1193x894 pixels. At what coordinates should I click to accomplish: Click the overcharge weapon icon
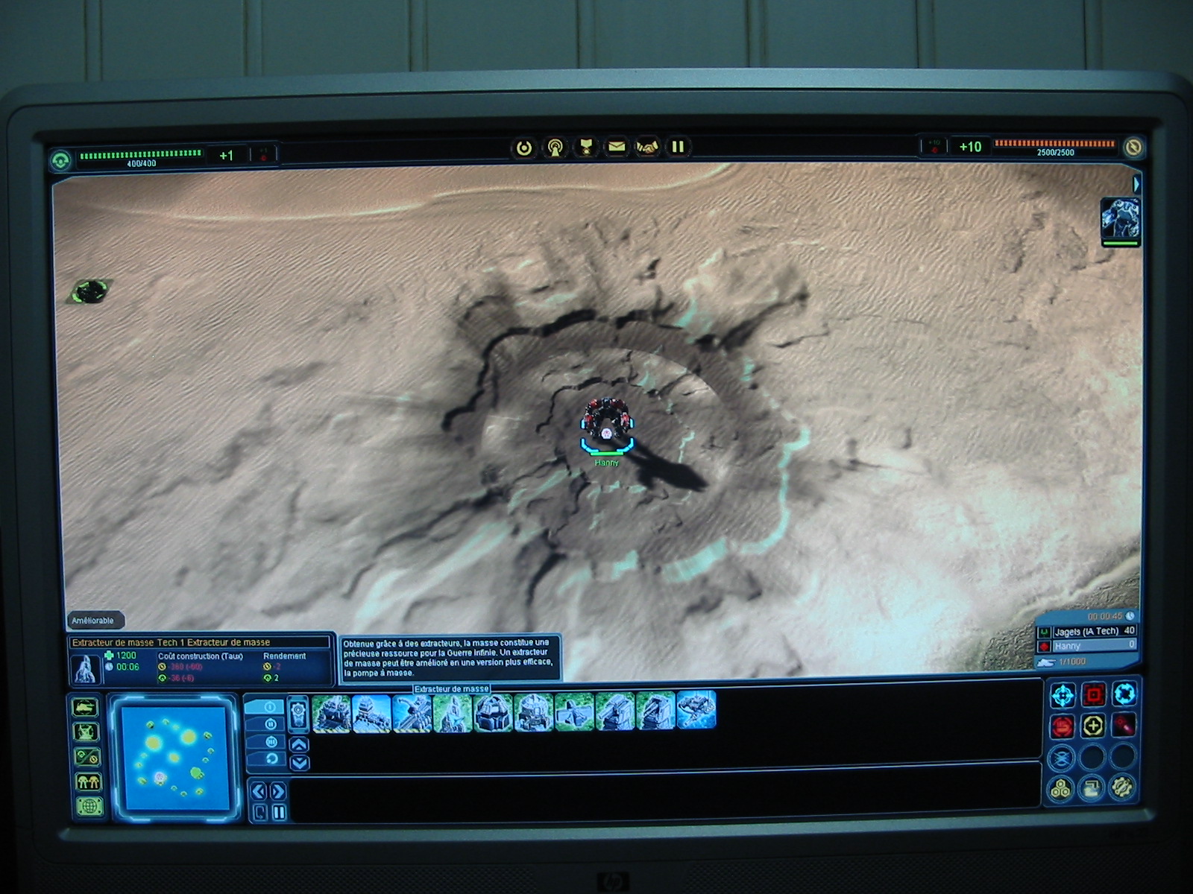[1124, 724]
